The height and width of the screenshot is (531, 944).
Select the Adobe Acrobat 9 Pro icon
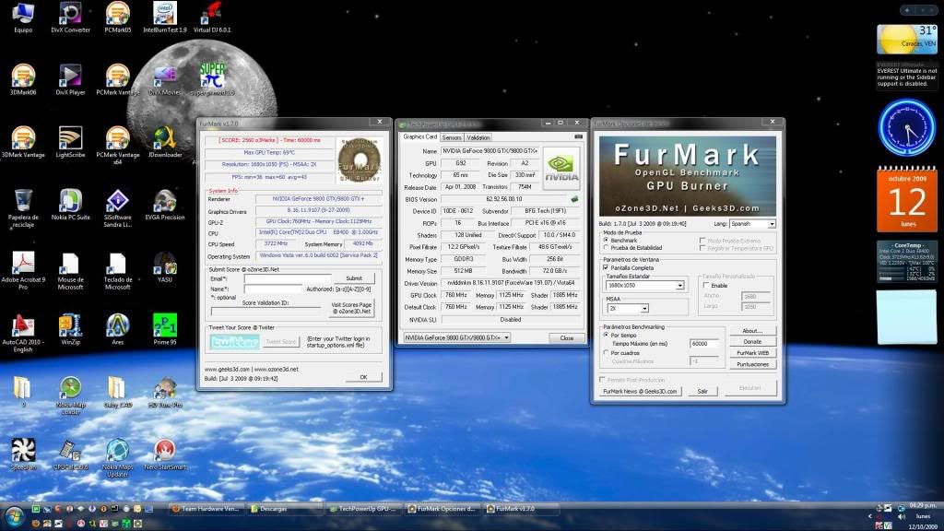pos(23,271)
